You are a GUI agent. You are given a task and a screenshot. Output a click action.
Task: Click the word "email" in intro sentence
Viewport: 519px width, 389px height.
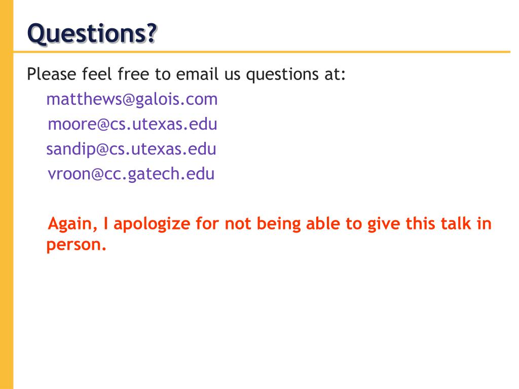coord(197,73)
